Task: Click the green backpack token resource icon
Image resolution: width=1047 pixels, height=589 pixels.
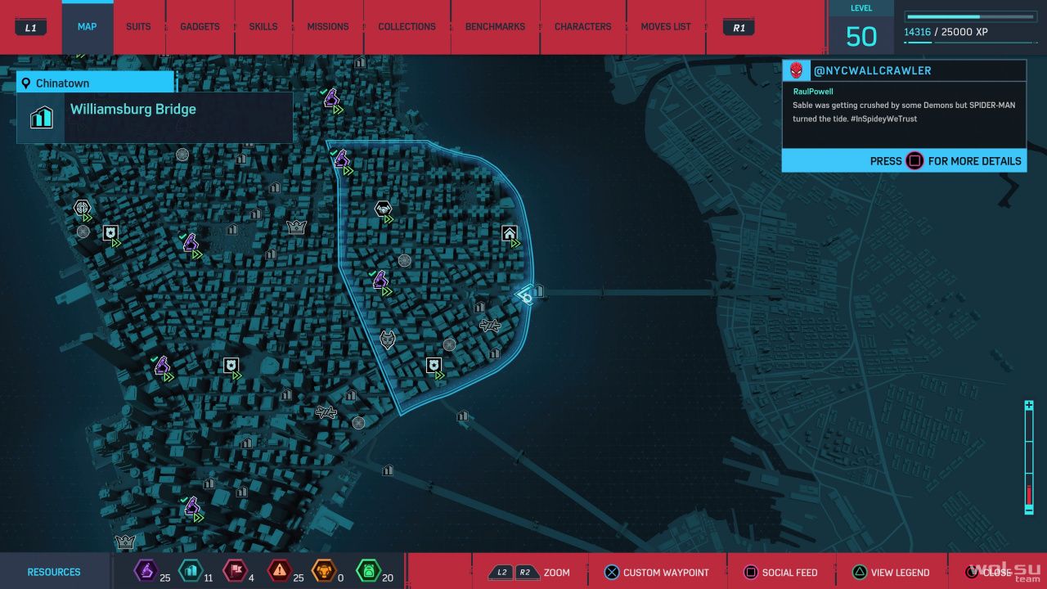Action: (x=369, y=571)
